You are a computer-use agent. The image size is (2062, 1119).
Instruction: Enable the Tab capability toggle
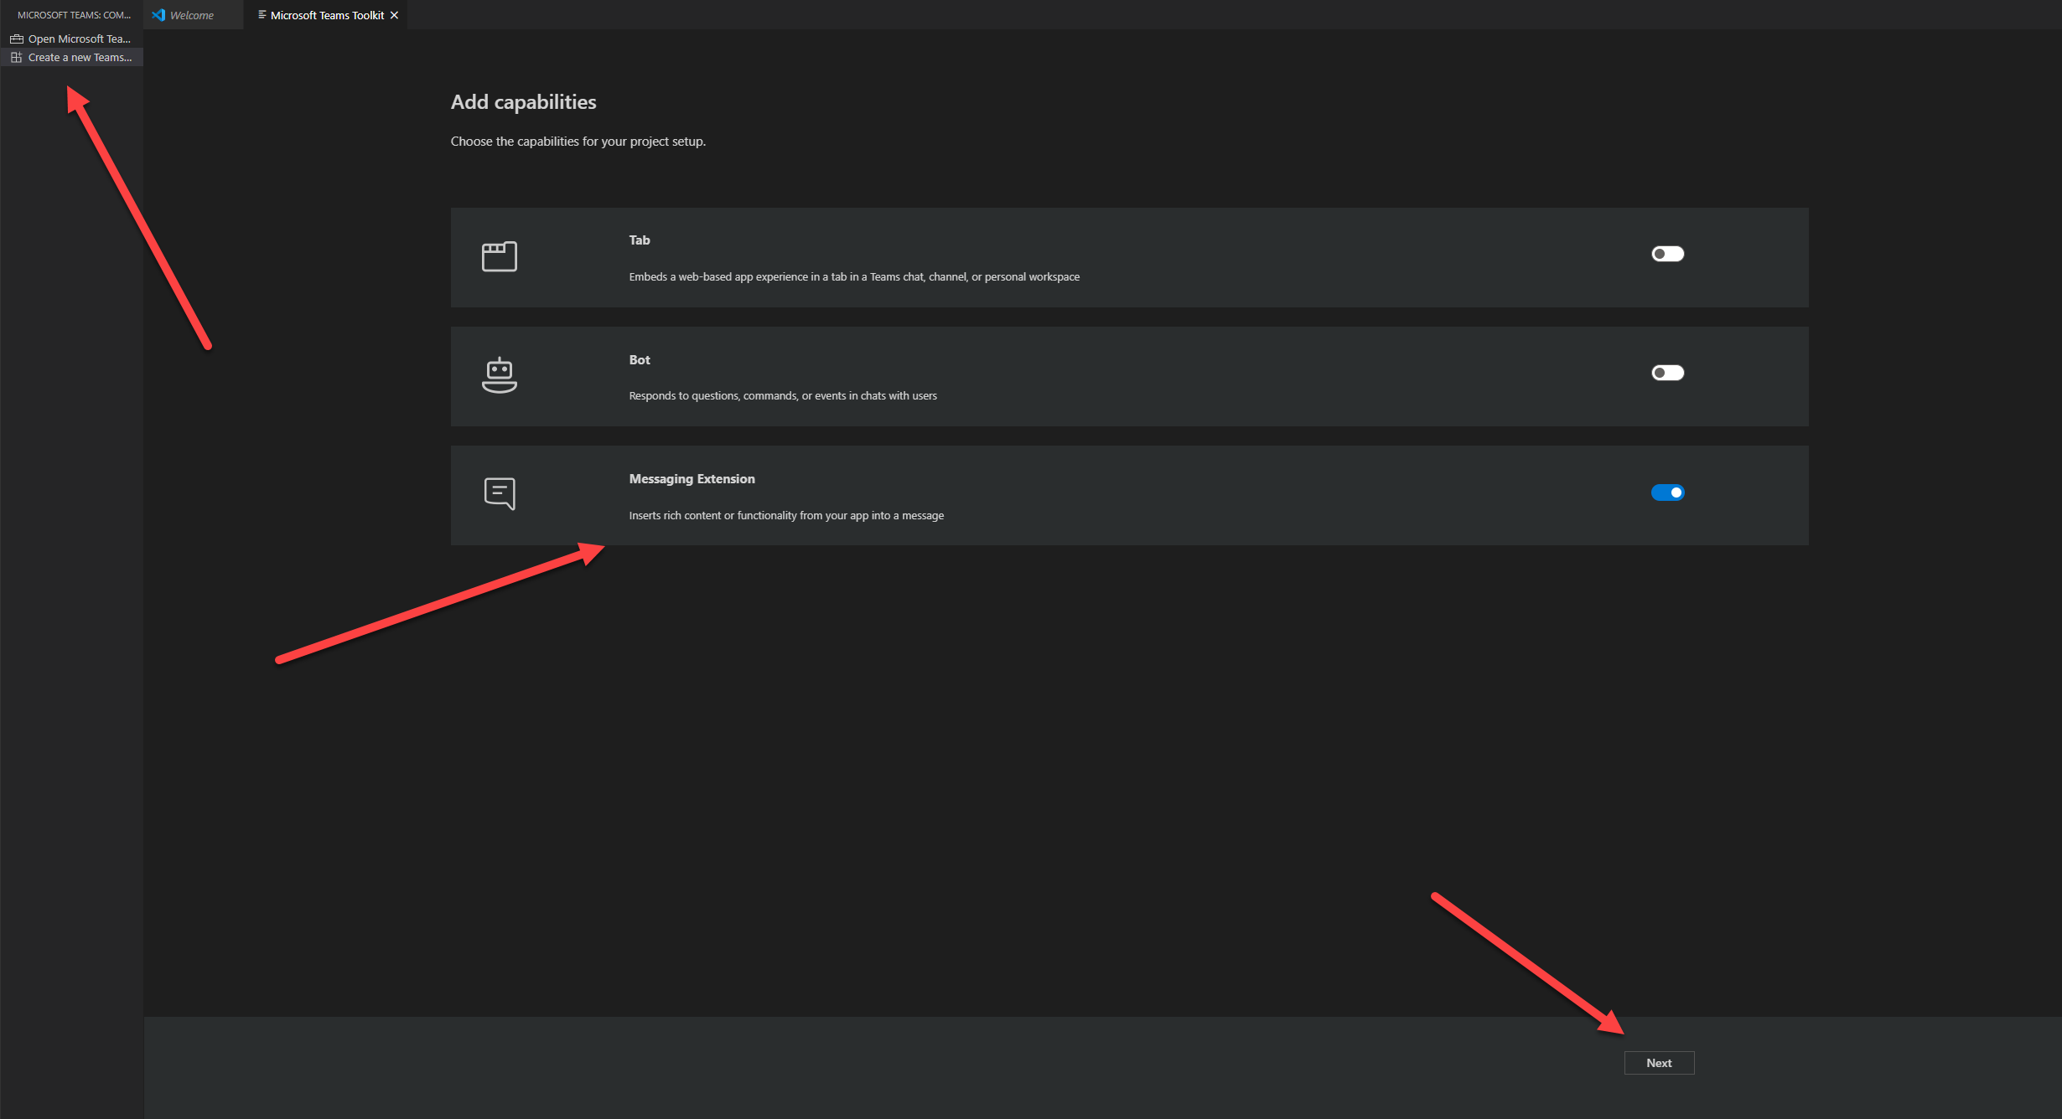click(x=1667, y=254)
